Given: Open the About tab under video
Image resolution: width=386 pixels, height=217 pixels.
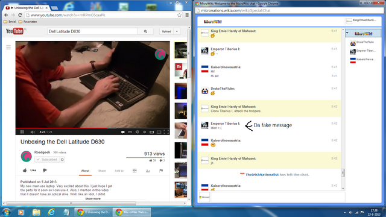Looking at the screenshot, I should 85,171.
